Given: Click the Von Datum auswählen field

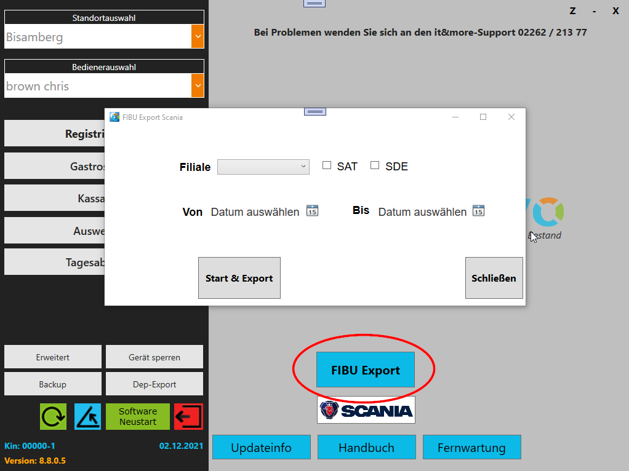Looking at the screenshot, I should 255,212.
